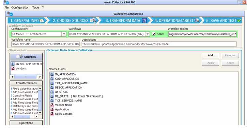Click the Transformations list down scroll arrow
This screenshot has width=247, height=128.
click(x=40, y=113)
